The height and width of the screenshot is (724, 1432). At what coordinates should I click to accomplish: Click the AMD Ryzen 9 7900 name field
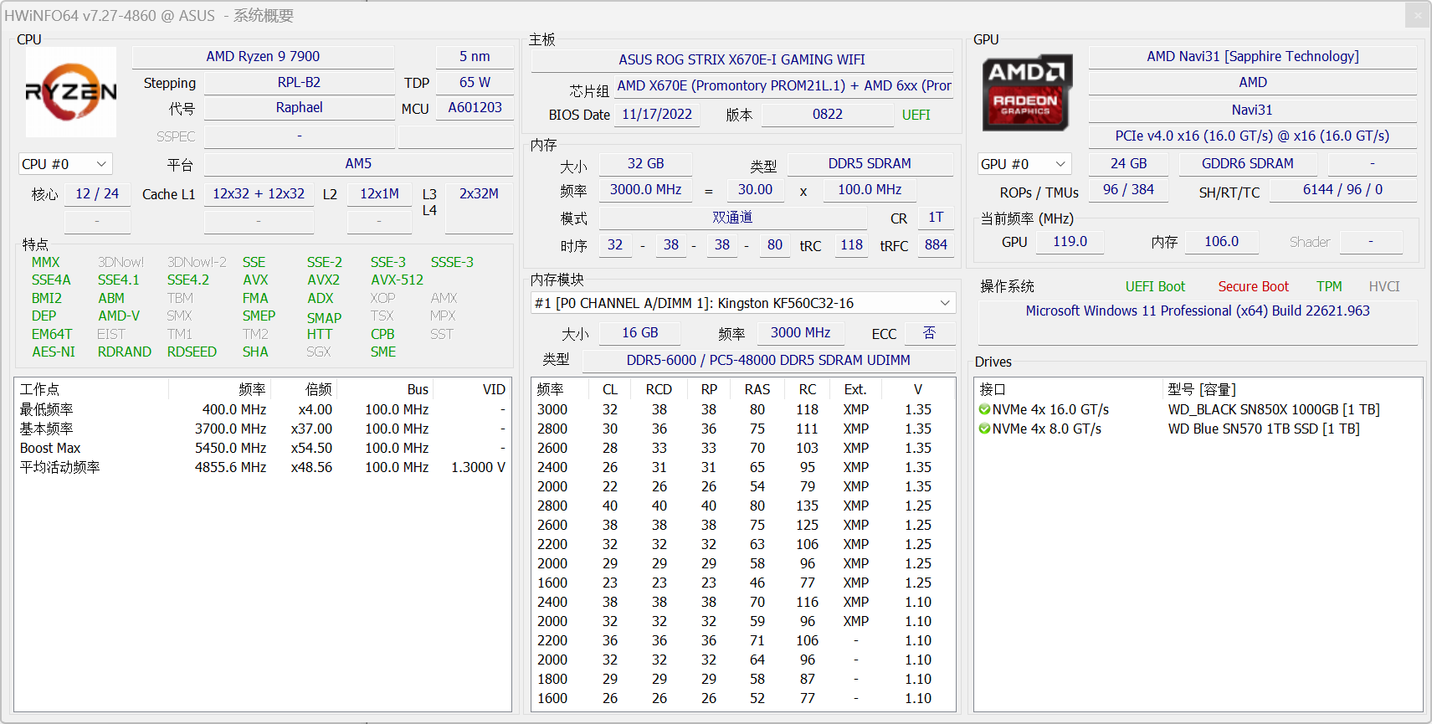(x=263, y=56)
